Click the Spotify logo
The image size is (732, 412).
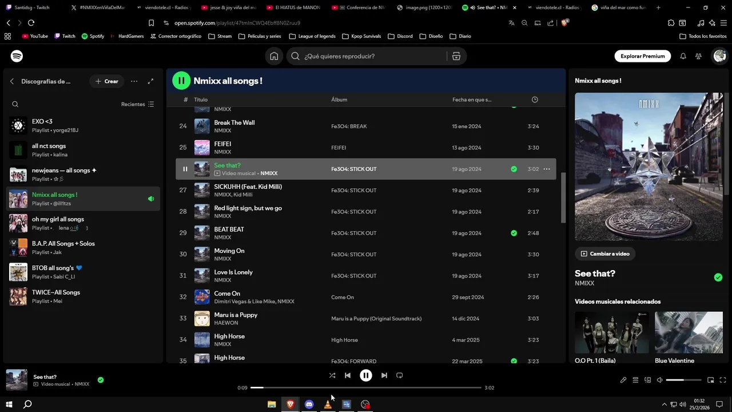tap(17, 56)
